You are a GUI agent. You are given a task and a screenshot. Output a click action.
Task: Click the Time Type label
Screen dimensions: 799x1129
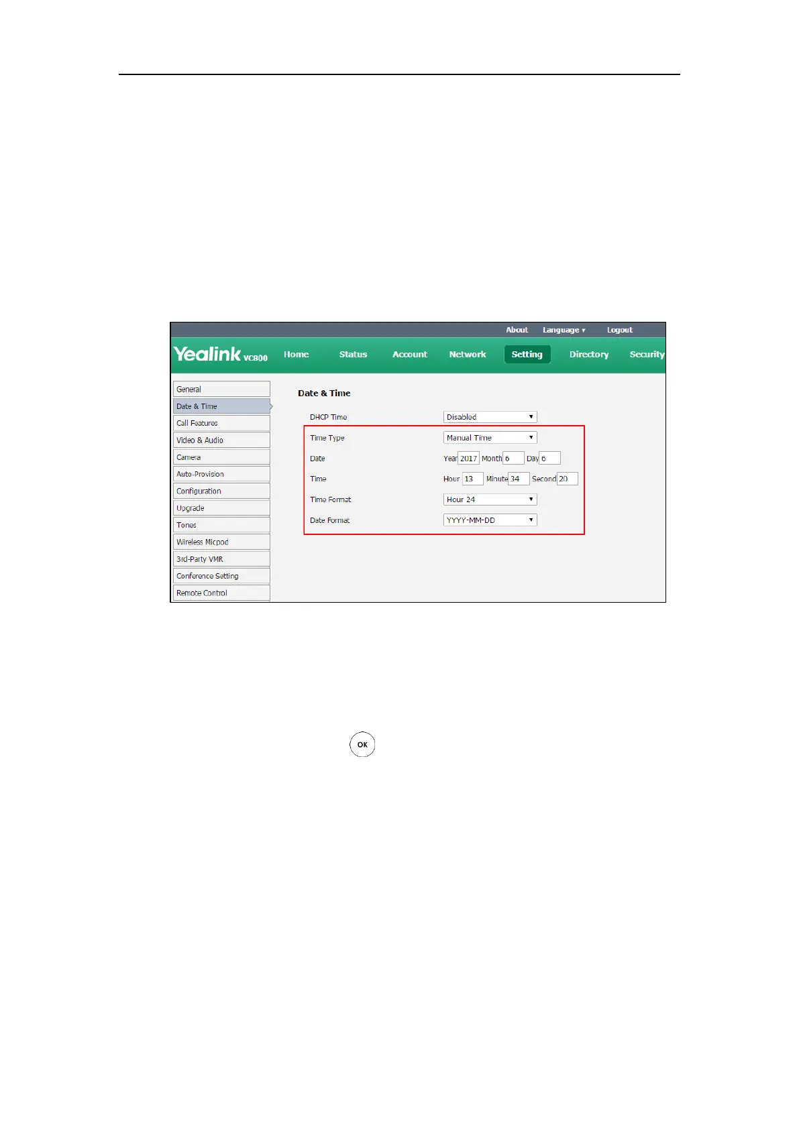(x=327, y=438)
